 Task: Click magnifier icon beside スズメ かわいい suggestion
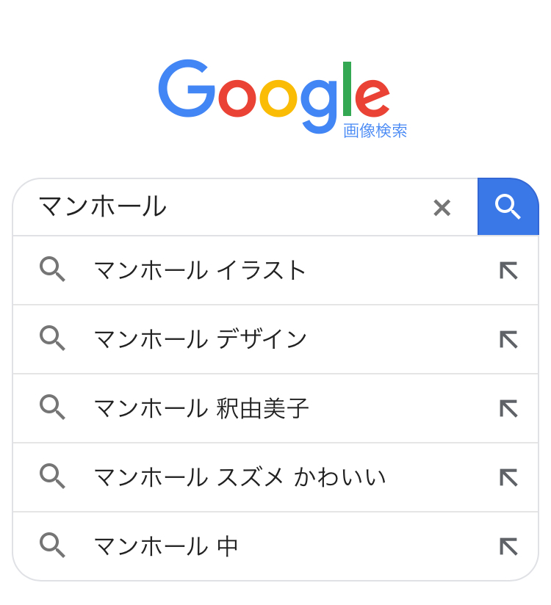coord(52,477)
